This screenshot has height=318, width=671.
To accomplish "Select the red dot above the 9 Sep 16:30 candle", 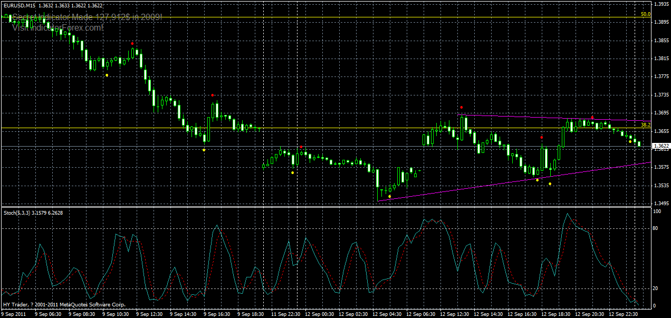I will point(212,95).
